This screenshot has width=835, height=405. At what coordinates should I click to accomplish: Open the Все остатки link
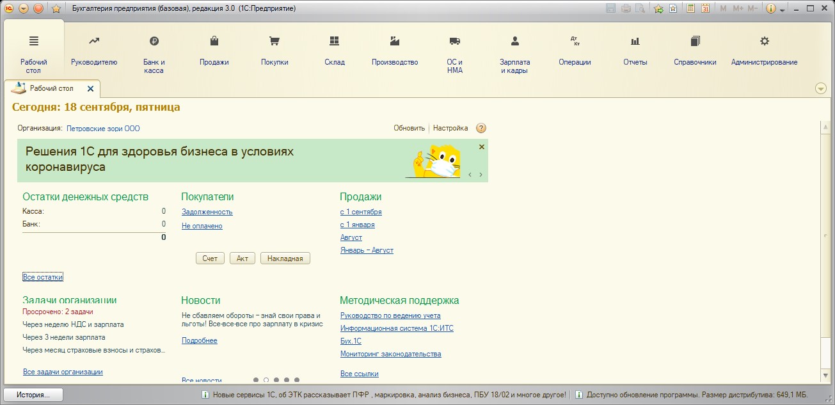(x=43, y=277)
